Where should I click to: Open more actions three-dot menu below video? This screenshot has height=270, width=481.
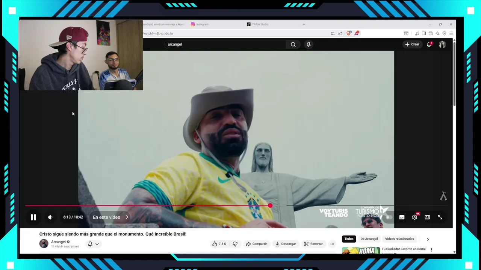[332, 244]
